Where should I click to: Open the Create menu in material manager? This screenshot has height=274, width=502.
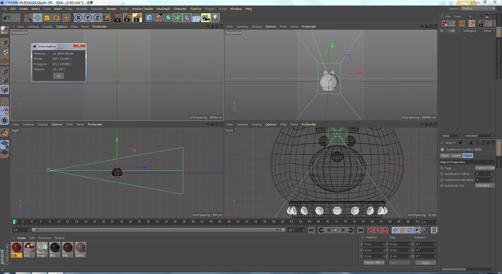21,238
